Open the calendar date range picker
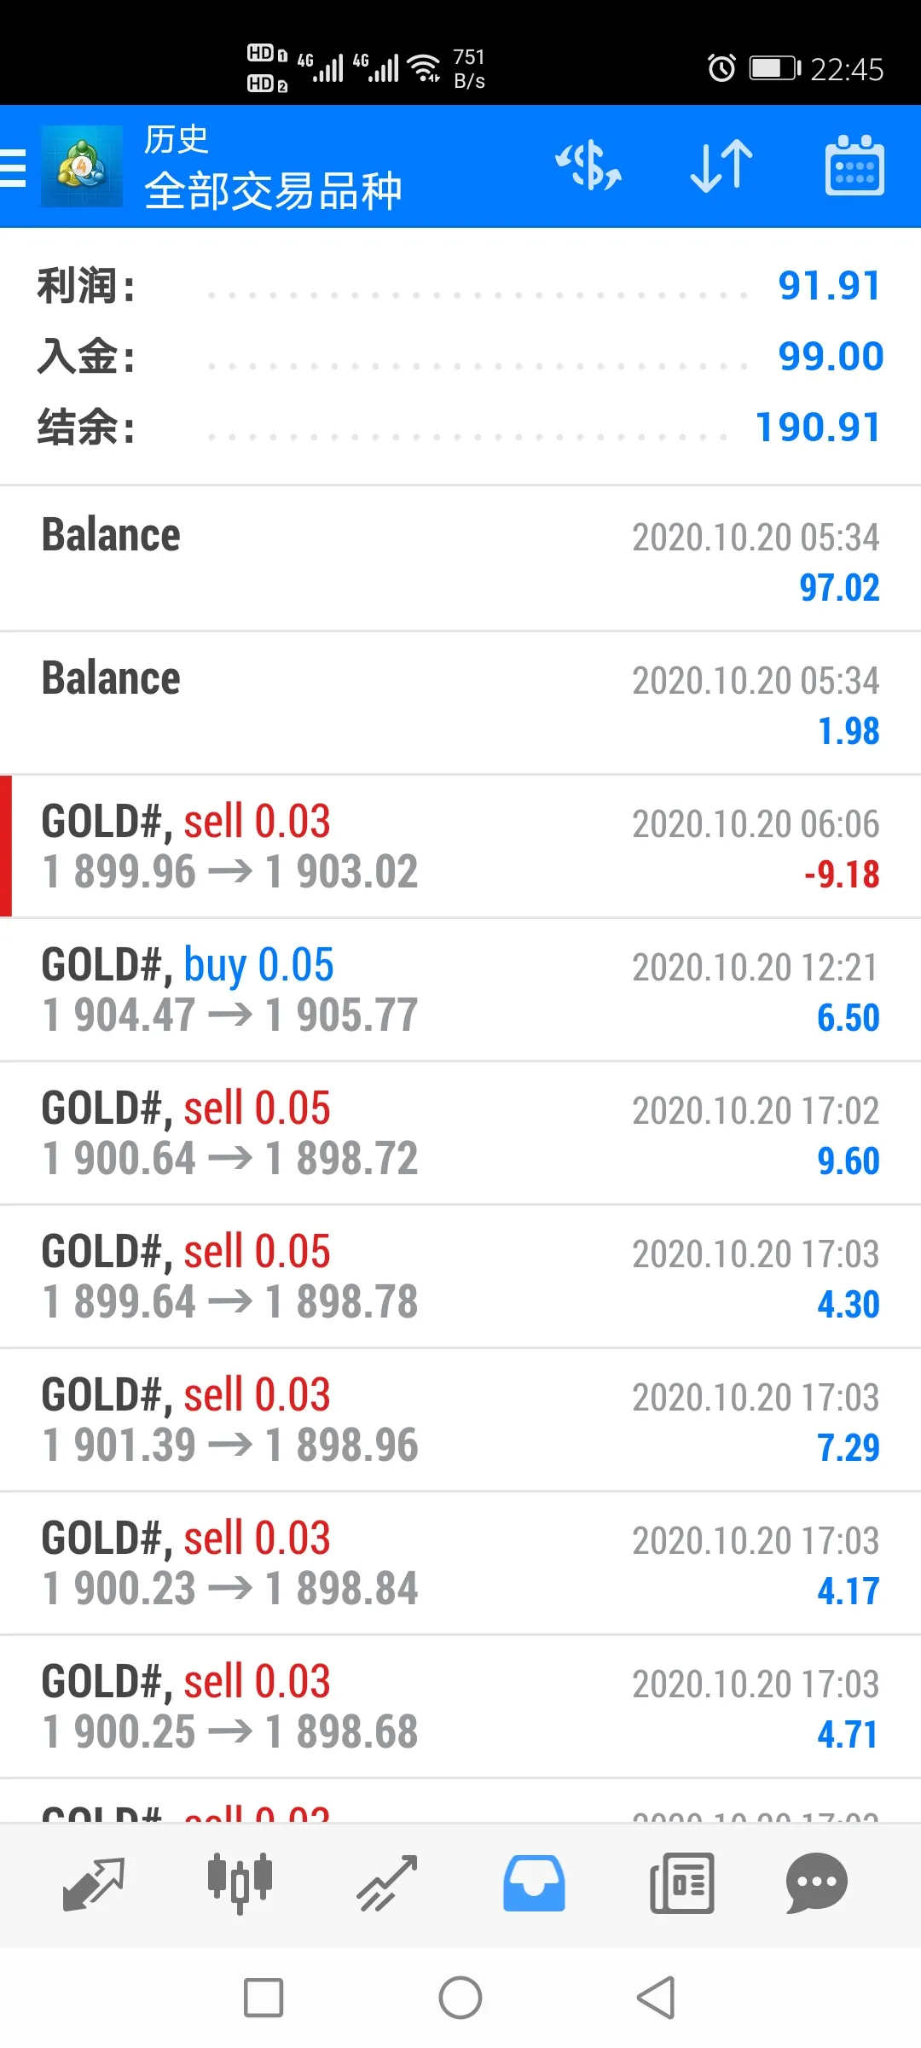The image size is (921, 2048). 854,166
